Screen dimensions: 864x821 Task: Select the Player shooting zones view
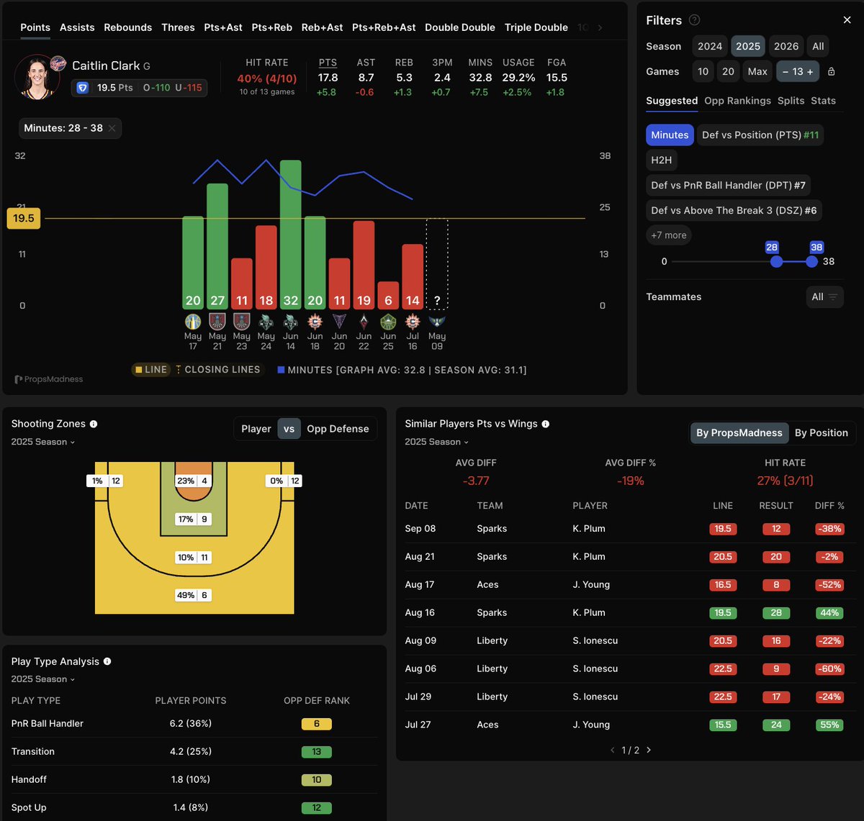coord(256,429)
